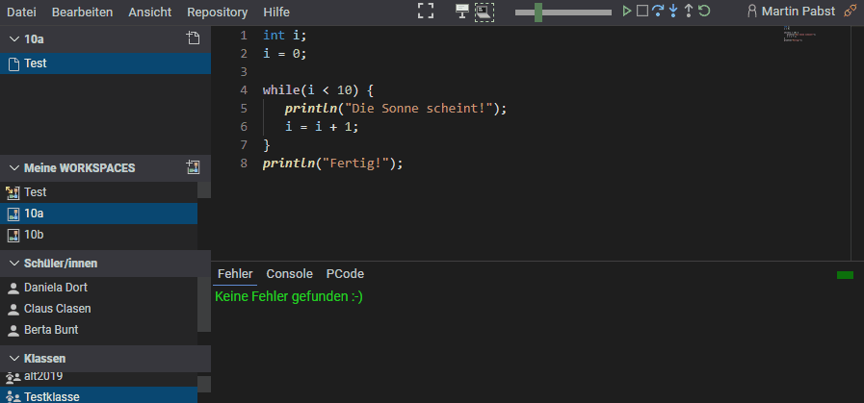The height and width of the screenshot is (403, 864).
Task: Select student Daniela Dort
Action: pos(56,288)
